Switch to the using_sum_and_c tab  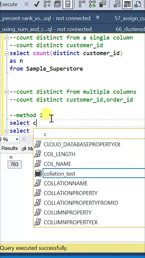[46, 29]
